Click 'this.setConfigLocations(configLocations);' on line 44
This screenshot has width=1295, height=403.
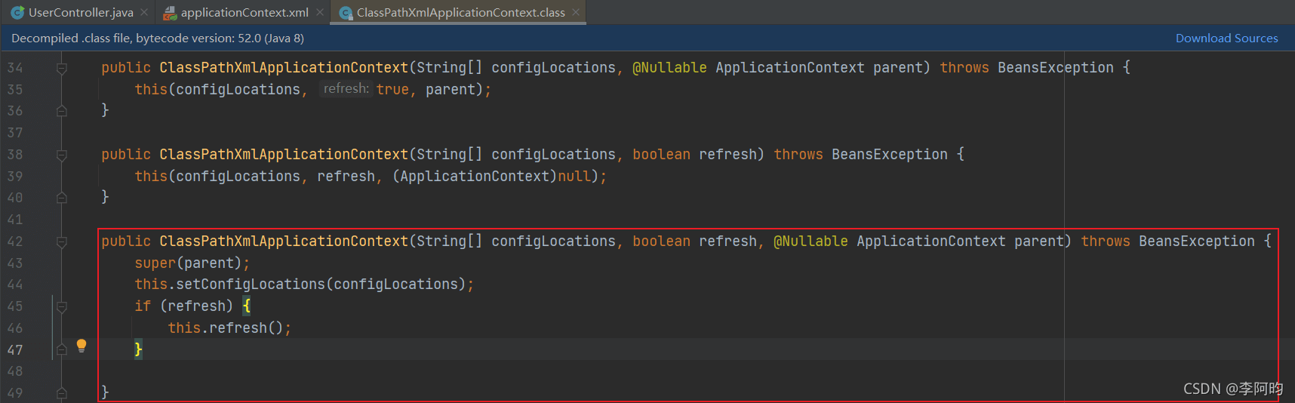coord(304,285)
